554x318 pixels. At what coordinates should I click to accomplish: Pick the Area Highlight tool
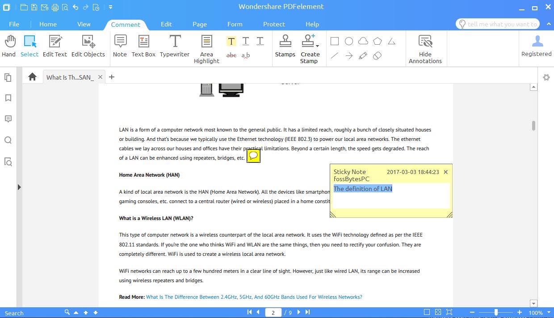point(206,49)
